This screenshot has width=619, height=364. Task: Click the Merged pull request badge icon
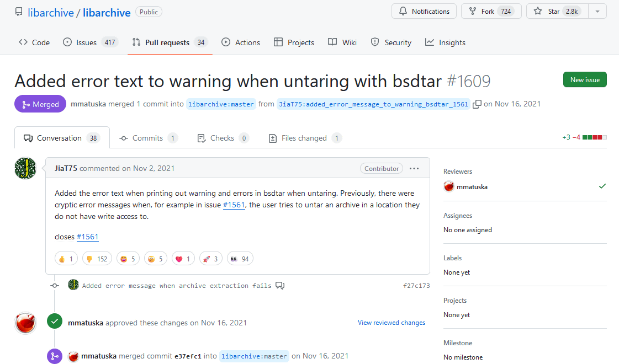(x=27, y=104)
